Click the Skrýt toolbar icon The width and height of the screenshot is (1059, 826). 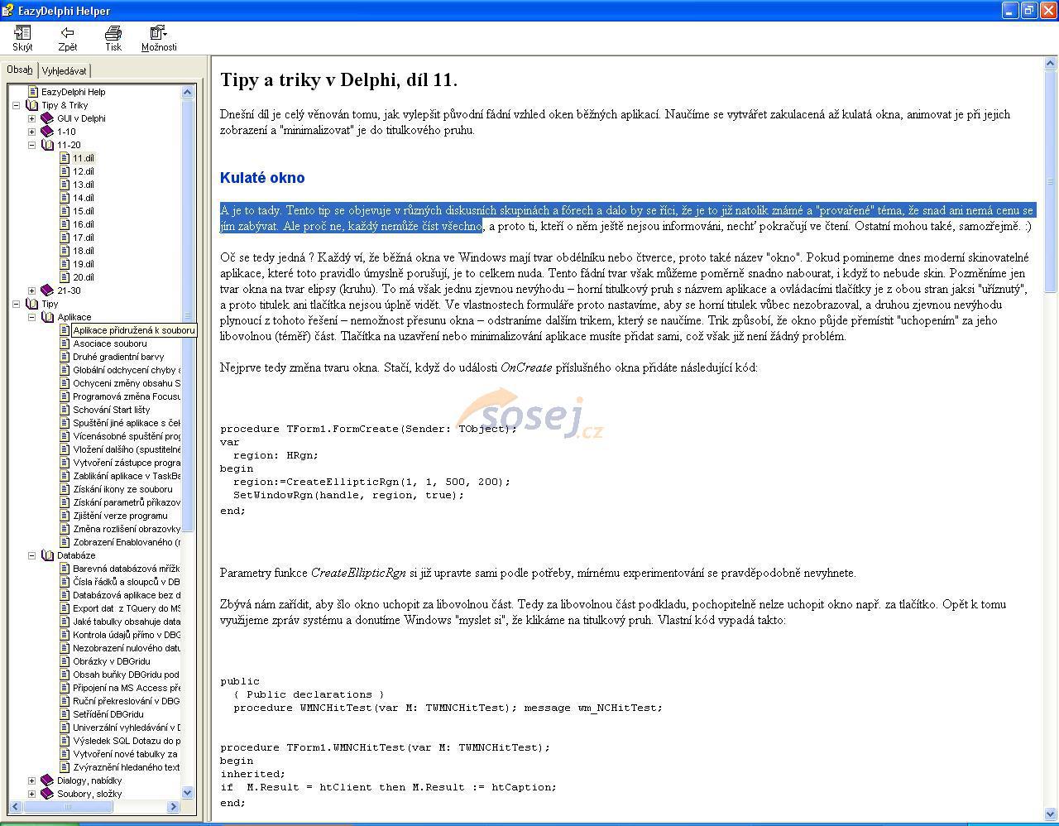[x=22, y=33]
